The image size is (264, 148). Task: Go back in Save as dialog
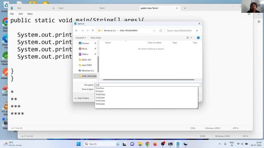[76, 30]
